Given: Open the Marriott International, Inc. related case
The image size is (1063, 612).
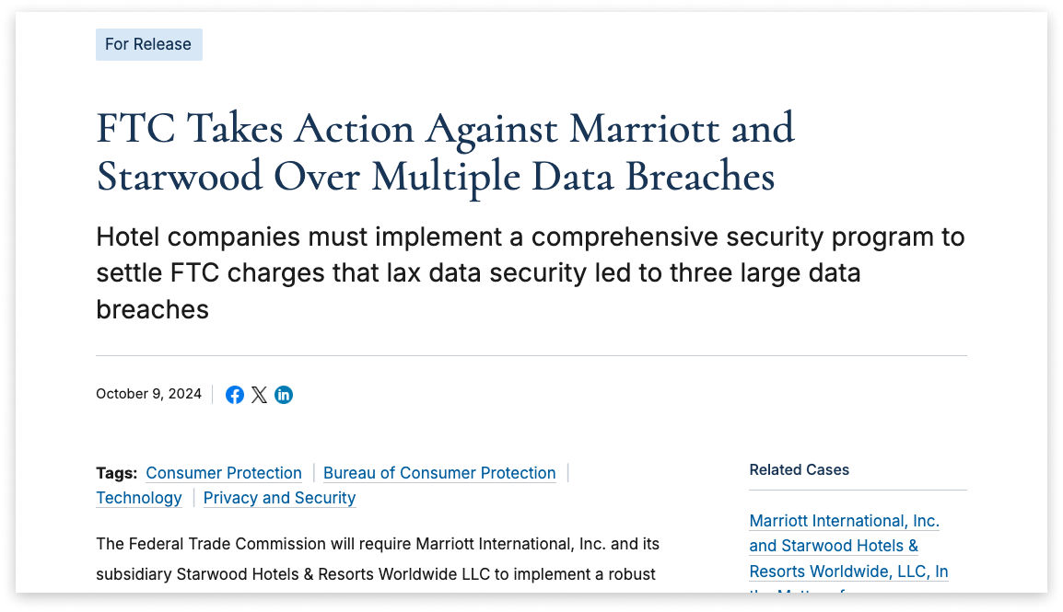Looking at the screenshot, I should click(844, 521).
